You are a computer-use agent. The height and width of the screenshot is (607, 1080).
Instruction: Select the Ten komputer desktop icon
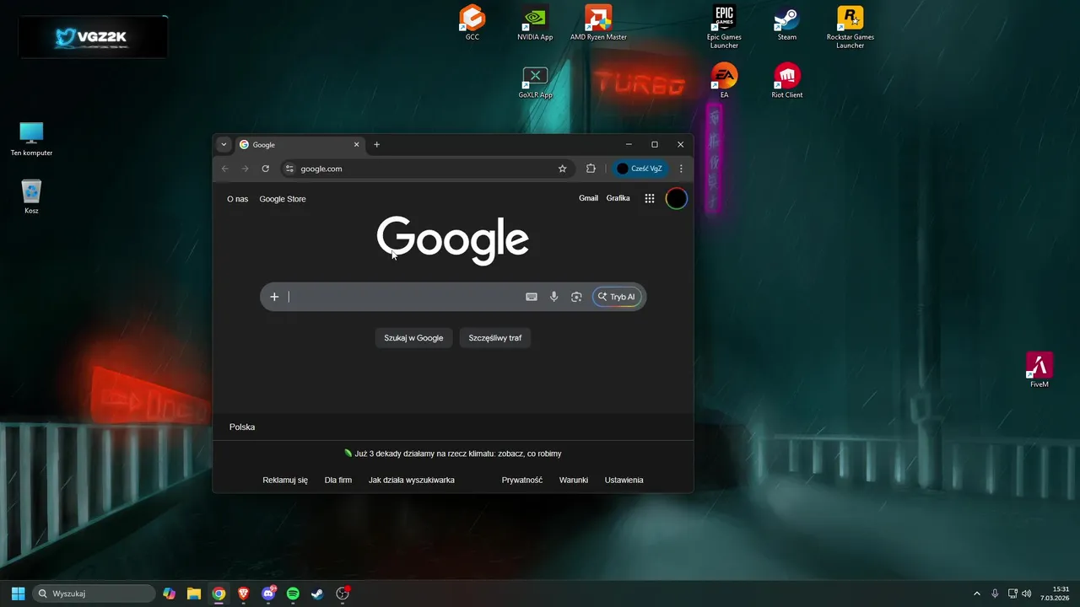tap(31, 139)
